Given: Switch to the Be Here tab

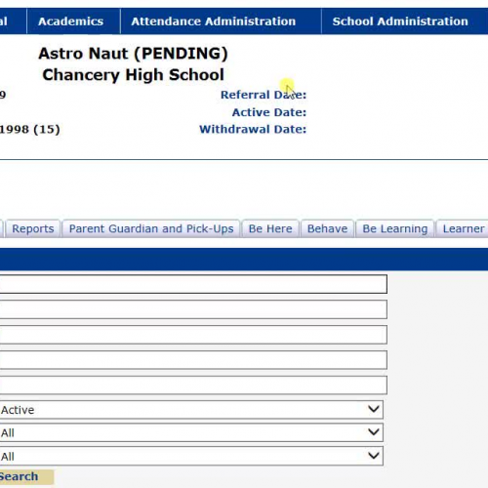Looking at the screenshot, I should point(270,228).
